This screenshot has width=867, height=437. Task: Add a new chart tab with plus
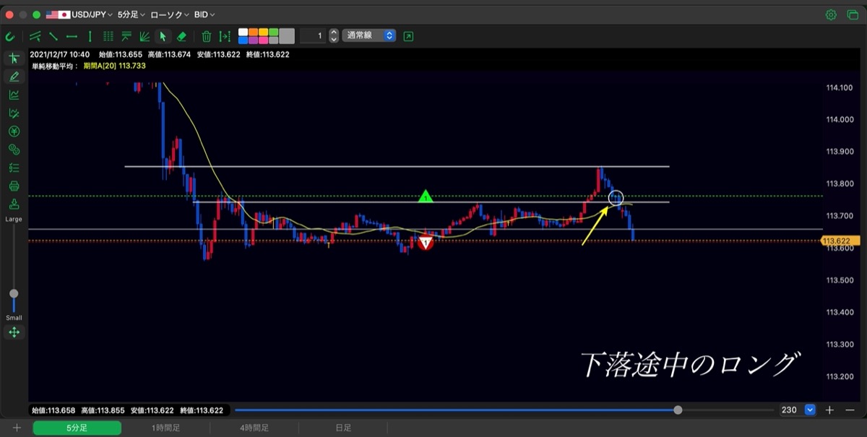click(x=17, y=428)
